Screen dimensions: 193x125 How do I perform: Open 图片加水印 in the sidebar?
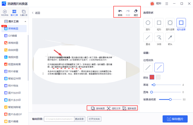click(x=14, y=93)
